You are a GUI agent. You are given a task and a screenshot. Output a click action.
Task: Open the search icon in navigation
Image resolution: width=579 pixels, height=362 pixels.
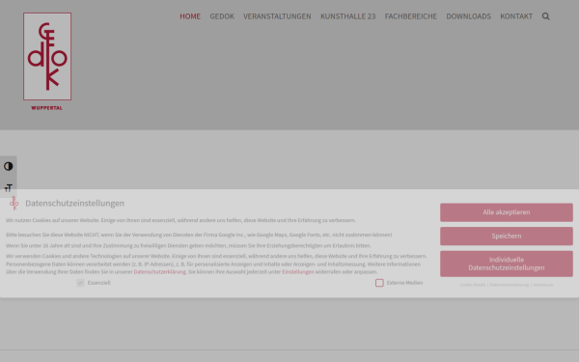coord(546,16)
